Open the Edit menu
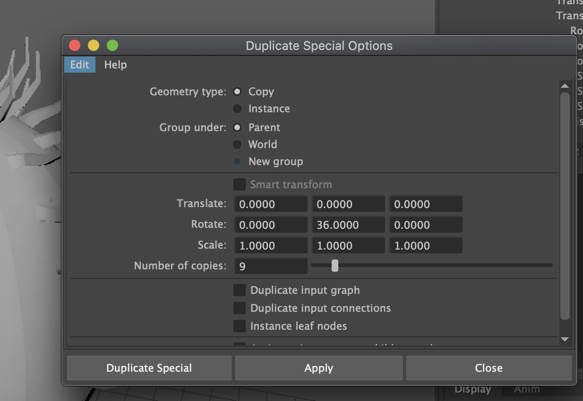The height and width of the screenshot is (401, 583). point(80,65)
